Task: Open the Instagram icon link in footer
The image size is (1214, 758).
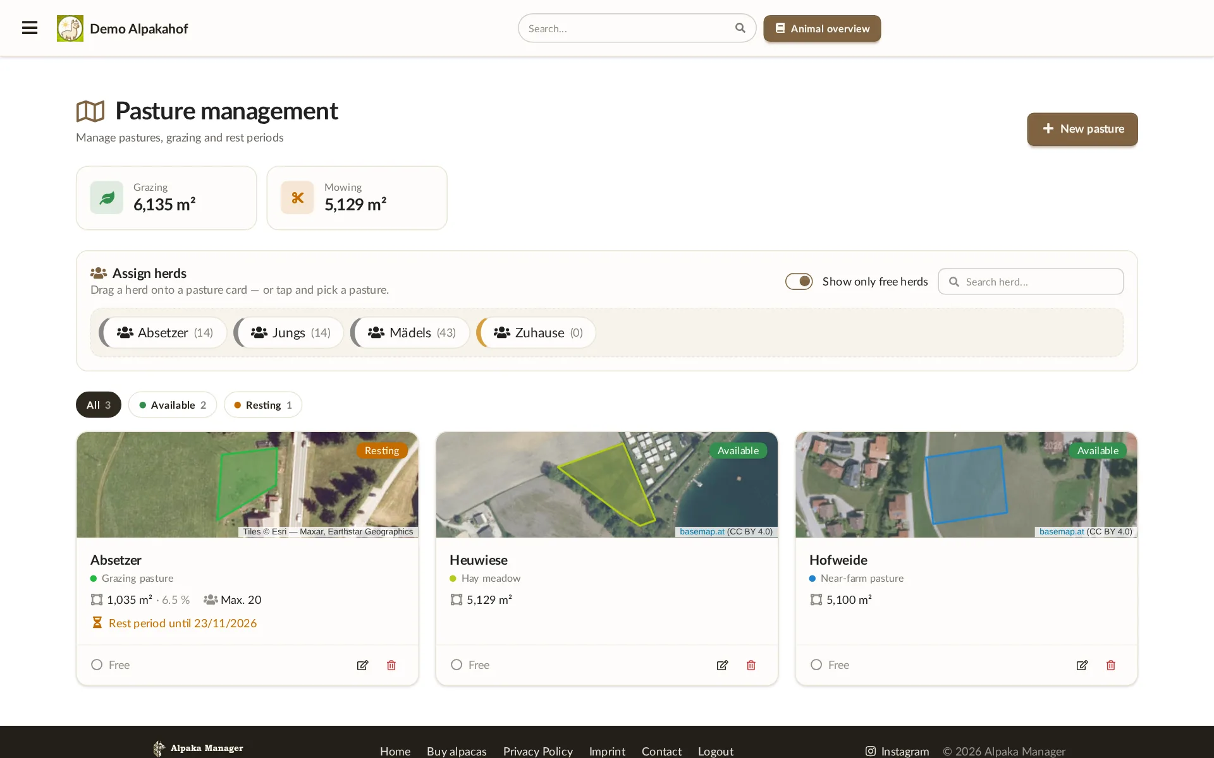Action: (x=871, y=751)
